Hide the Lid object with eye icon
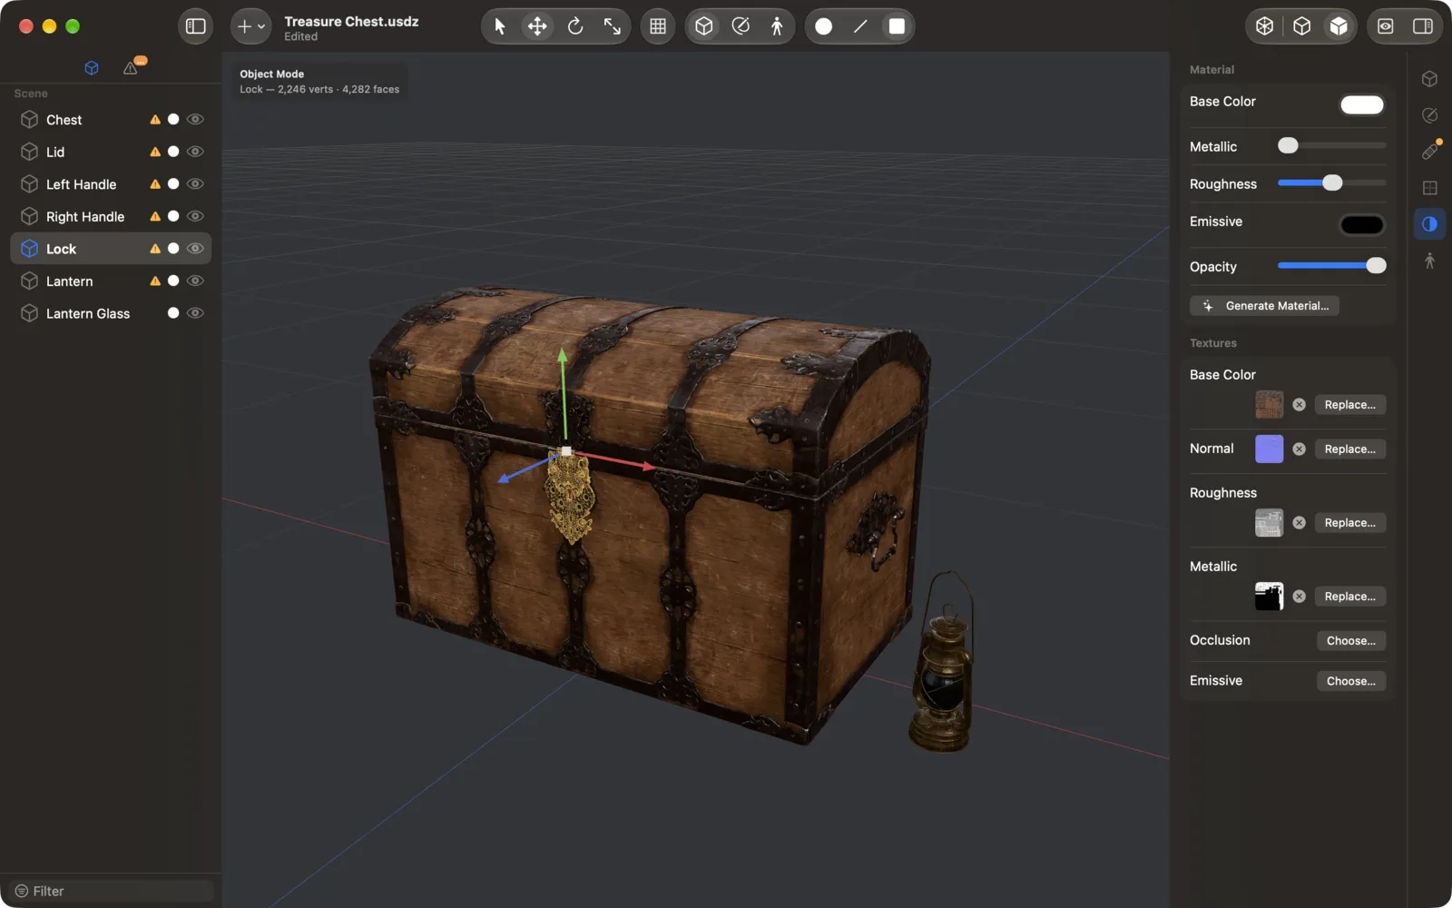This screenshot has height=908, width=1452. 195,152
